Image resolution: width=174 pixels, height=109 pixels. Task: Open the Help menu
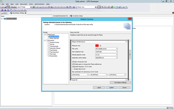click(48, 4)
